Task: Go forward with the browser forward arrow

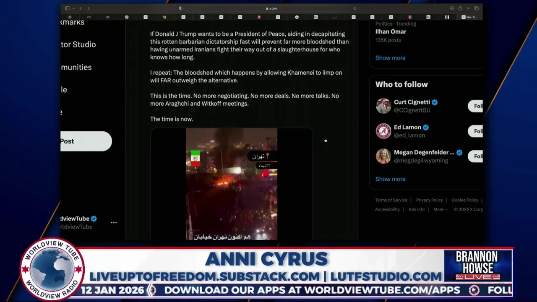Action: (88, 8)
